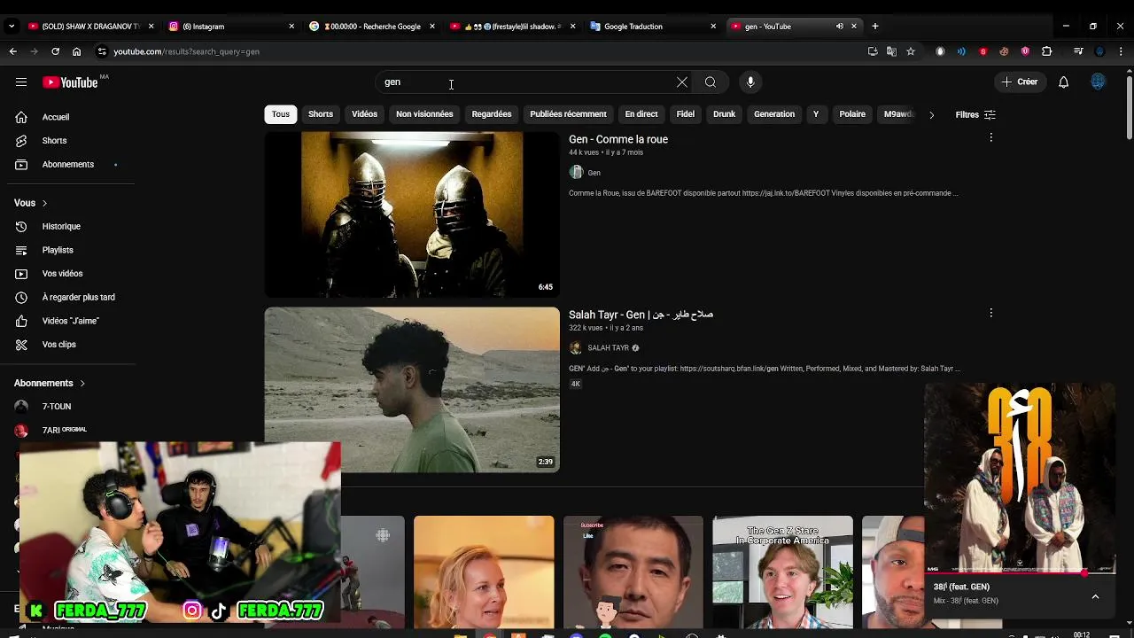
Task: Open a new browser tab
Action: [x=875, y=27]
